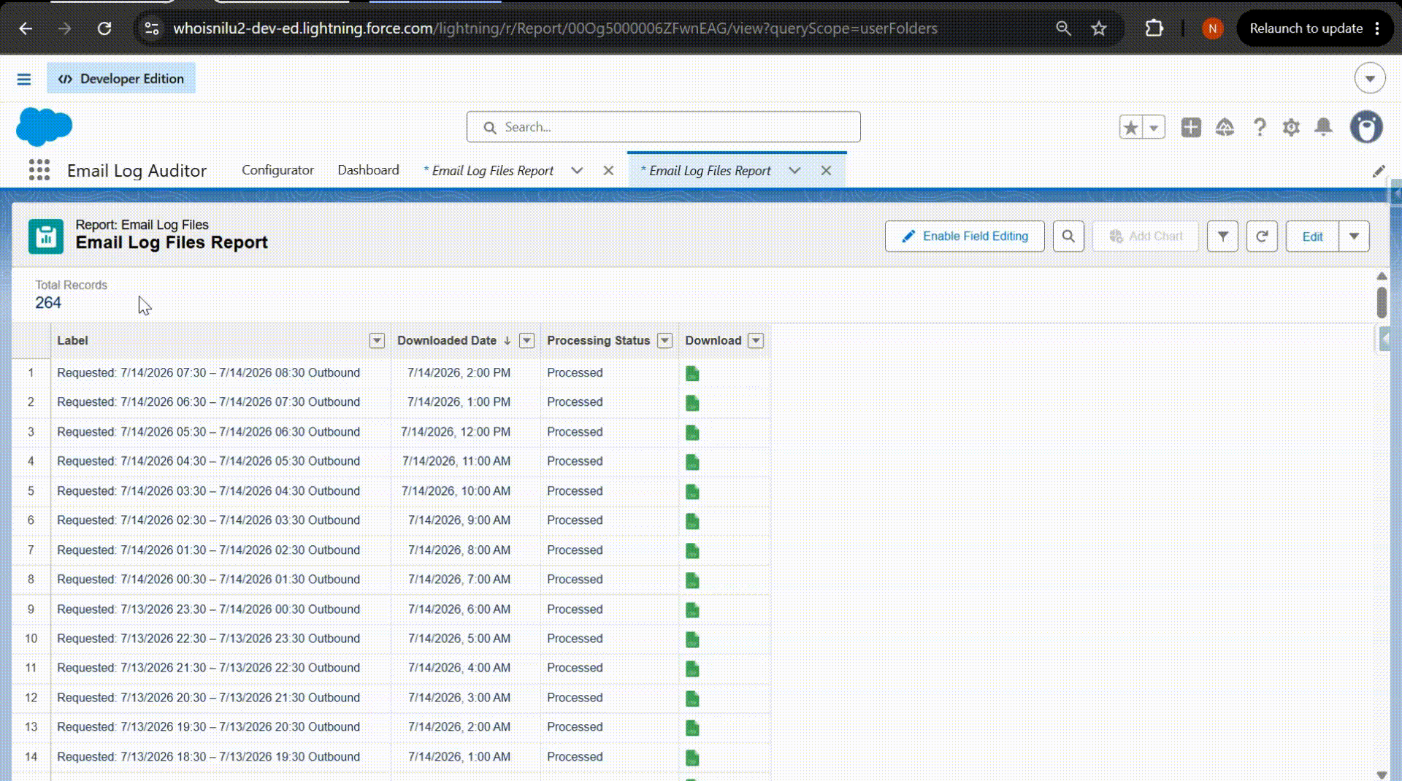1402x781 pixels.
Task: Switch to the Dashboard tab
Action: (x=368, y=170)
